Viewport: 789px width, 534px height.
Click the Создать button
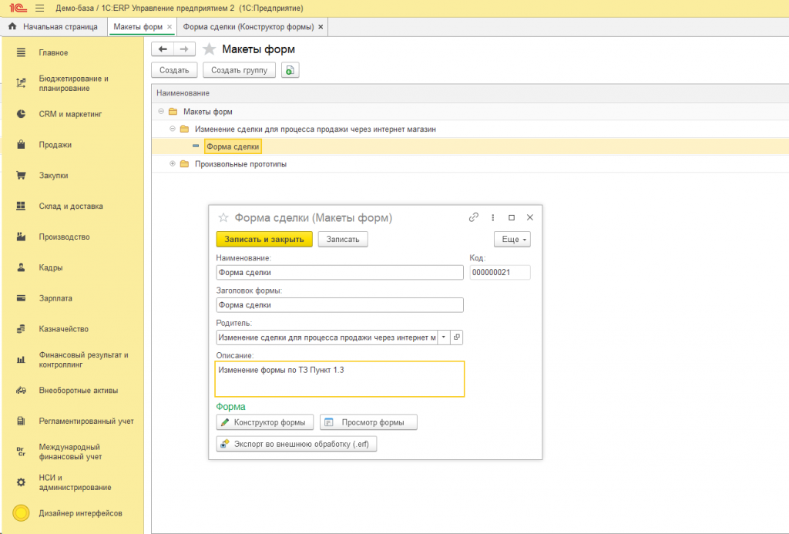(x=174, y=70)
